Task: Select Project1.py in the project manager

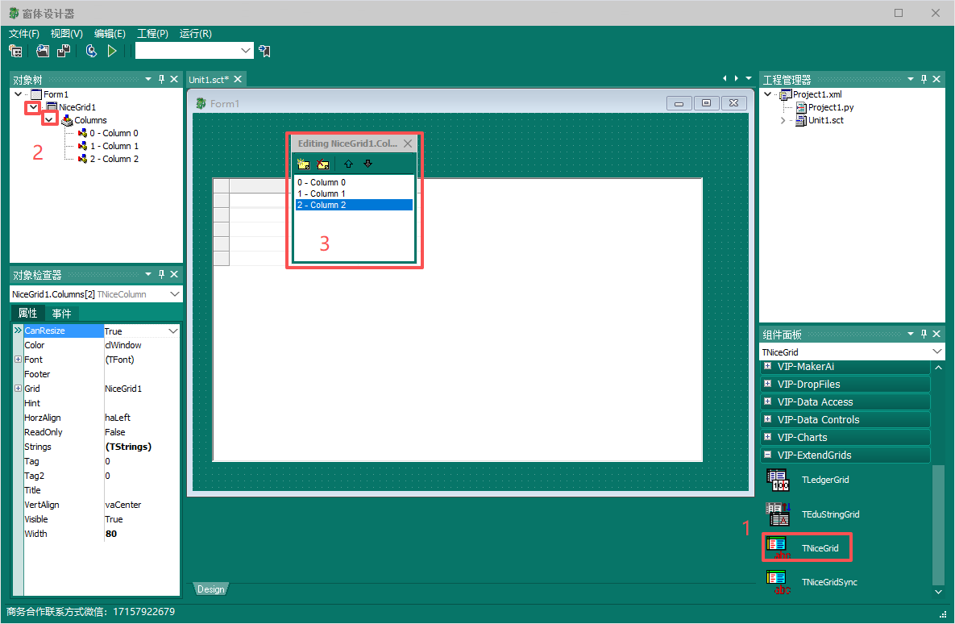Action: [x=831, y=107]
